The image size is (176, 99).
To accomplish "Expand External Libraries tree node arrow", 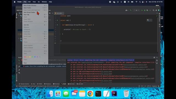I will coord(19,38).
